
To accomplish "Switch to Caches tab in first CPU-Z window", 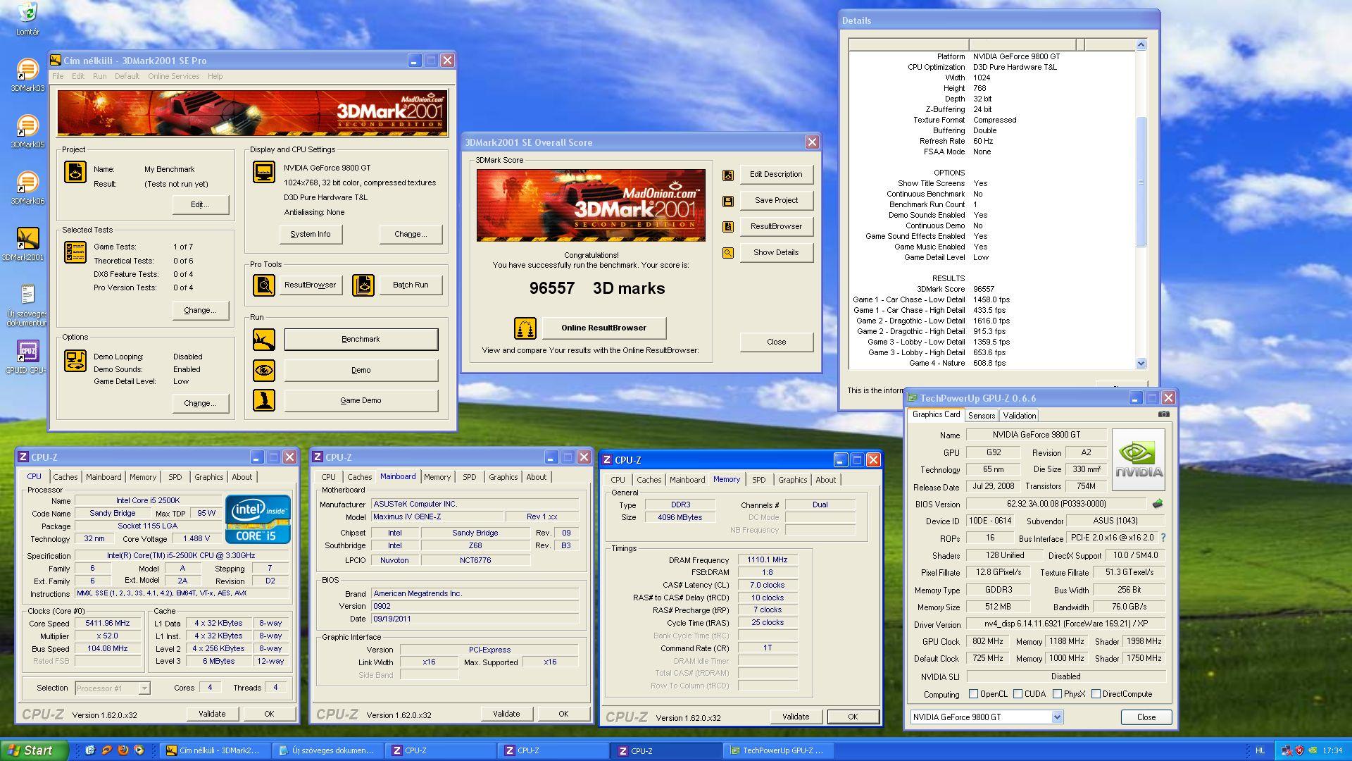I will click(65, 477).
